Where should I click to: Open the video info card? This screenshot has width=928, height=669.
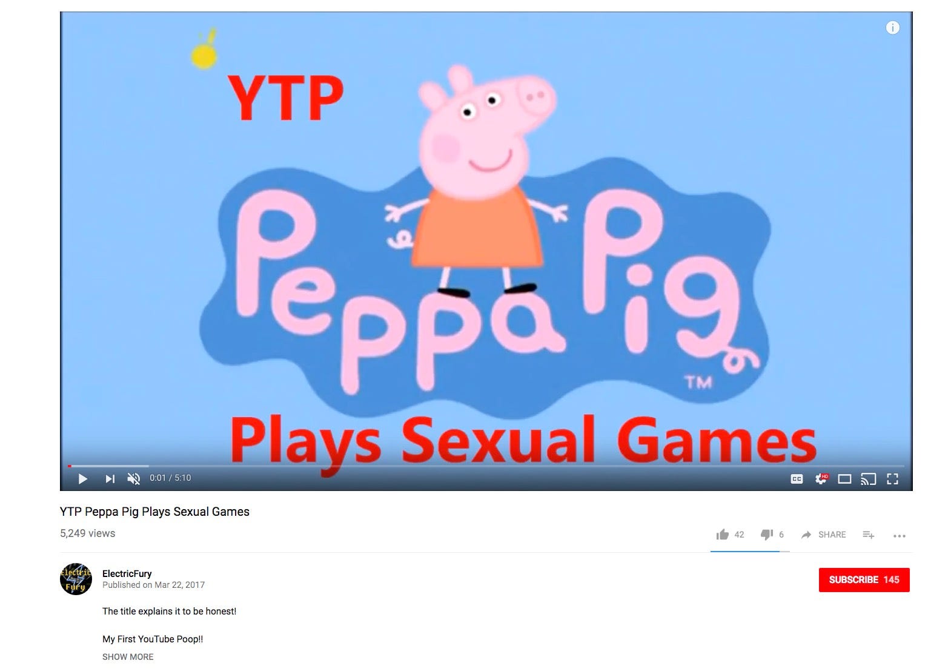pyautogui.click(x=892, y=28)
